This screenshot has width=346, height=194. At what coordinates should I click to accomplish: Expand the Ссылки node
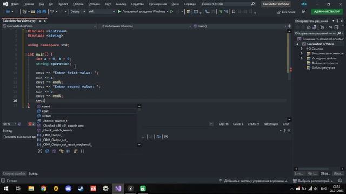coord(302,48)
